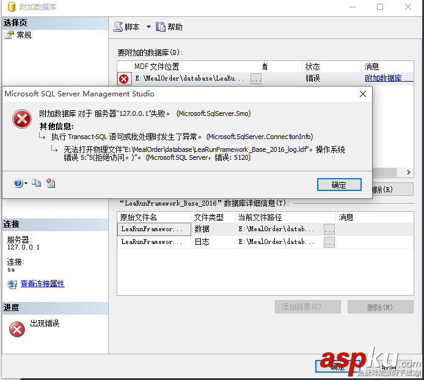The height and width of the screenshot is (380, 424).
Task: Click the large red error icon in dialog
Action: (22, 119)
